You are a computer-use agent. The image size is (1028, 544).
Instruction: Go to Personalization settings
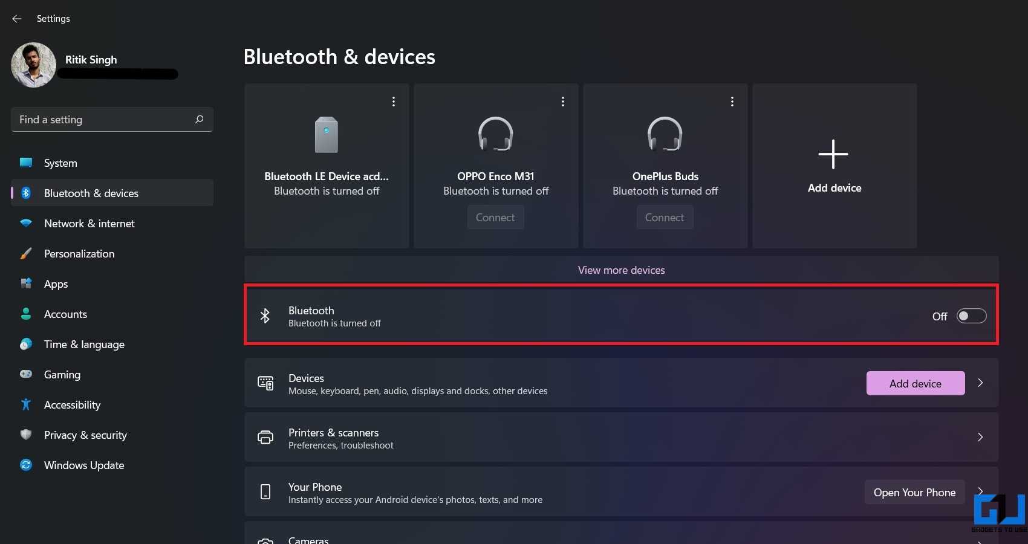coord(112,254)
